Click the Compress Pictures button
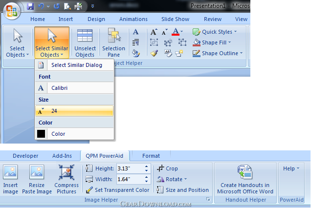The width and height of the screenshot is (311, 208). pos(67,179)
